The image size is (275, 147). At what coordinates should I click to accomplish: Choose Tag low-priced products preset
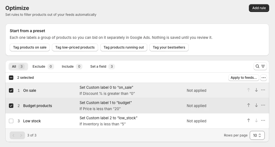coord(75,47)
